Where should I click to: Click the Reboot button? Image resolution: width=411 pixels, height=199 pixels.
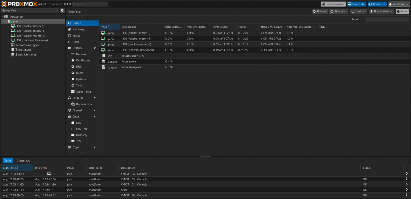[x=319, y=12]
